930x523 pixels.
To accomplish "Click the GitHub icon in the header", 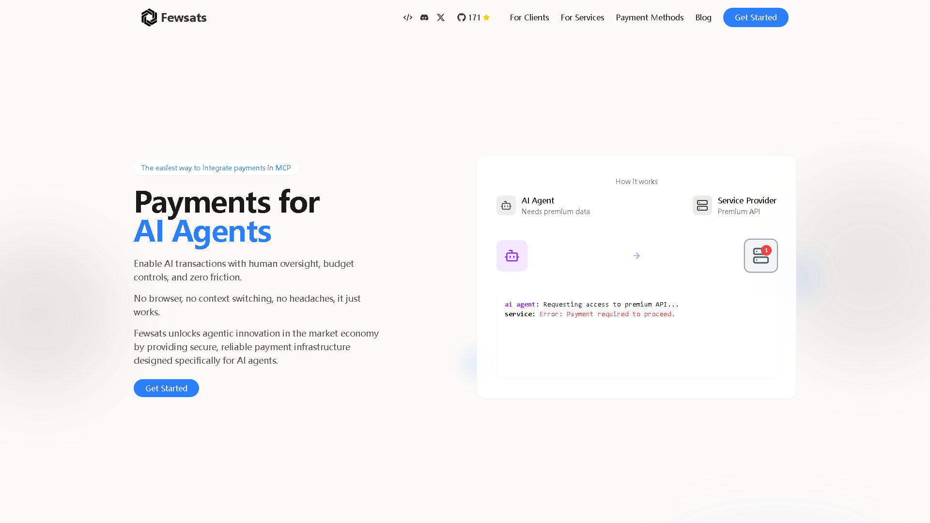I will pyautogui.click(x=461, y=17).
